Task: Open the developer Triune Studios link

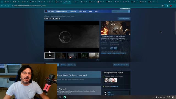Action: pyautogui.click(x=114, y=47)
